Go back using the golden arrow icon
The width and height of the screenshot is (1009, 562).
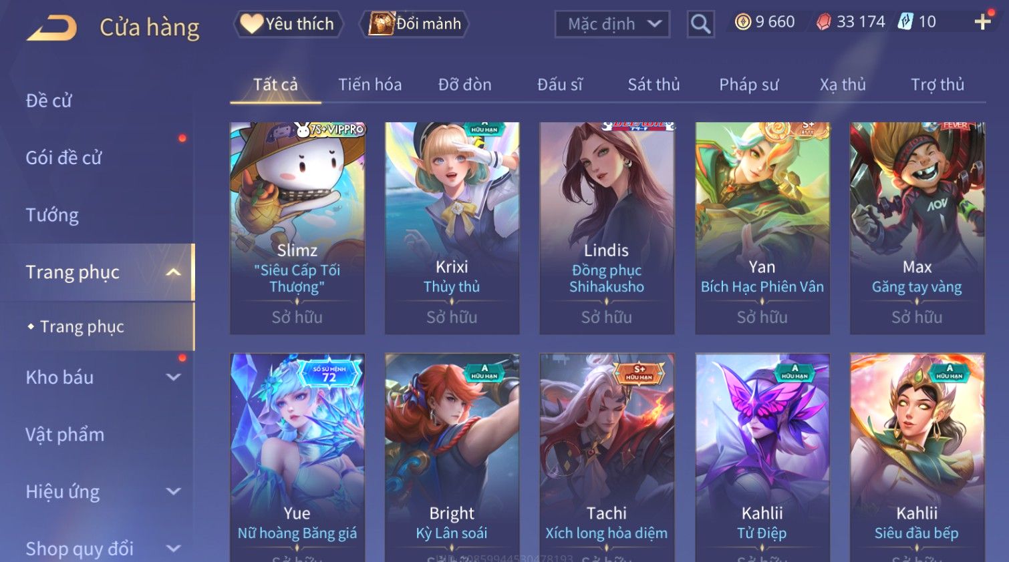tap(52, 28)
